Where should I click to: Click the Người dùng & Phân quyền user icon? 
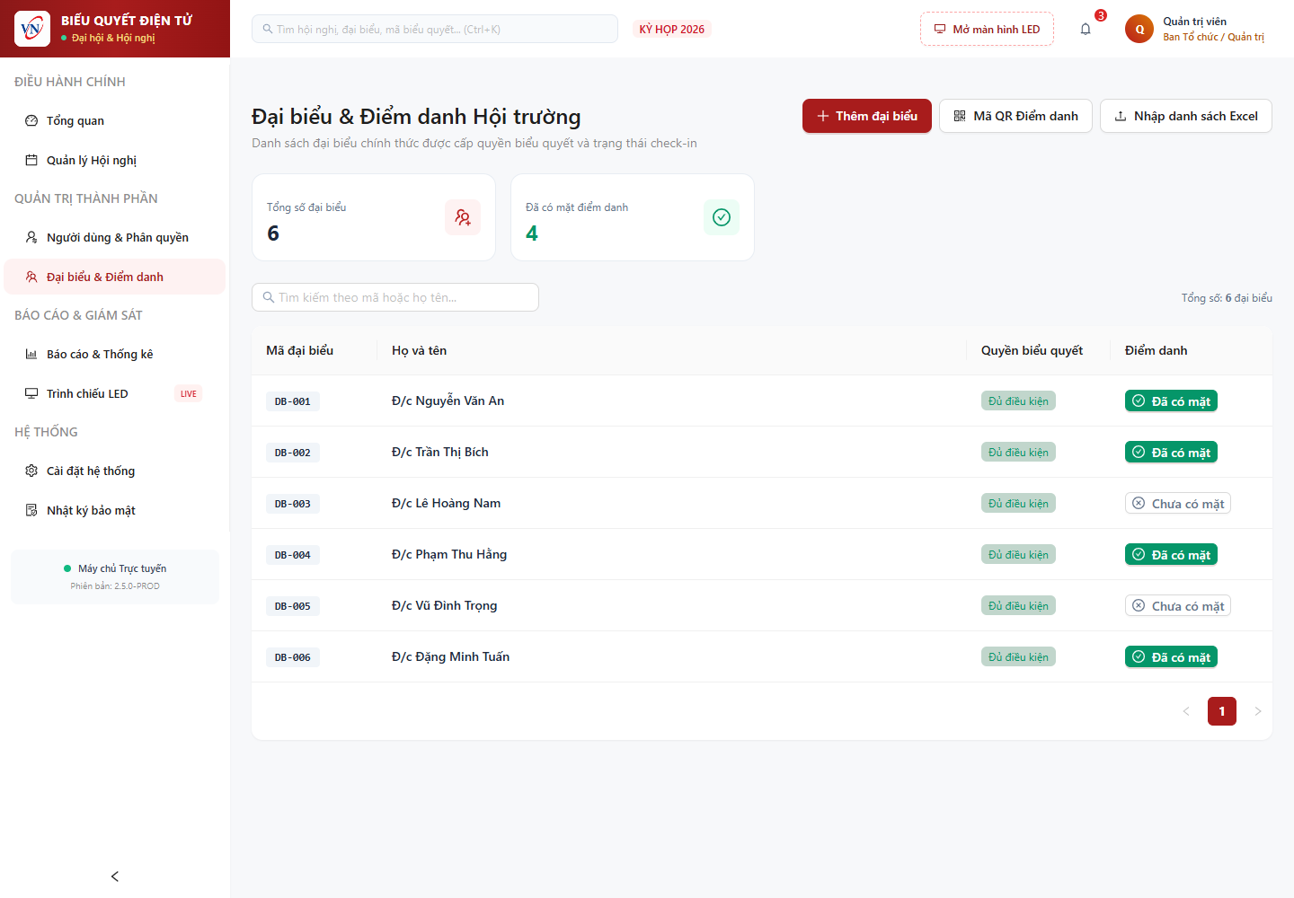click(x=31, y=237)
